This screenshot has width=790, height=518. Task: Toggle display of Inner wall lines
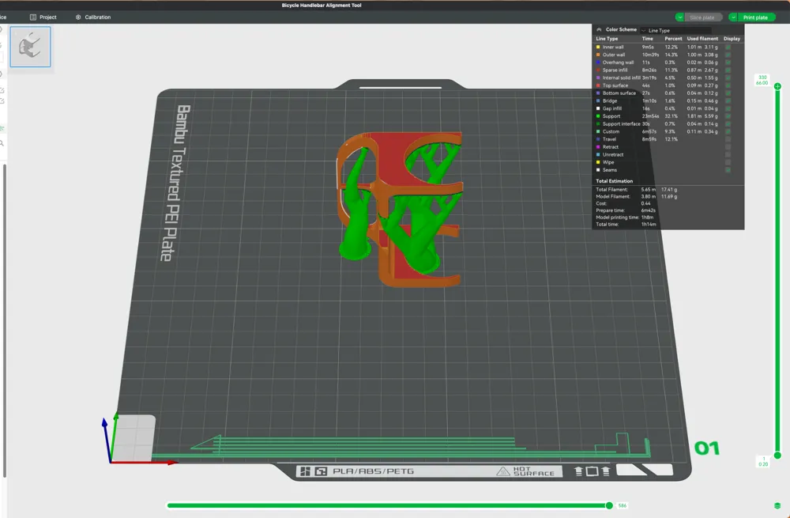click(728, 47)
